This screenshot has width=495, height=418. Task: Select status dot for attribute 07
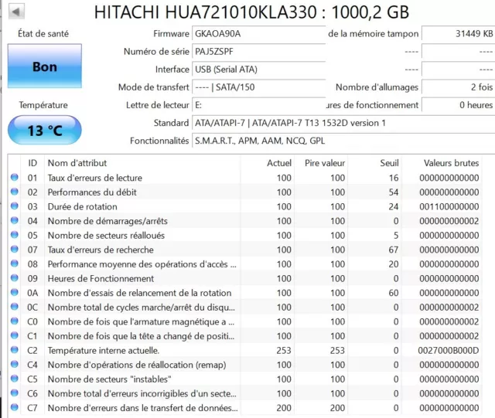[15, 250]
